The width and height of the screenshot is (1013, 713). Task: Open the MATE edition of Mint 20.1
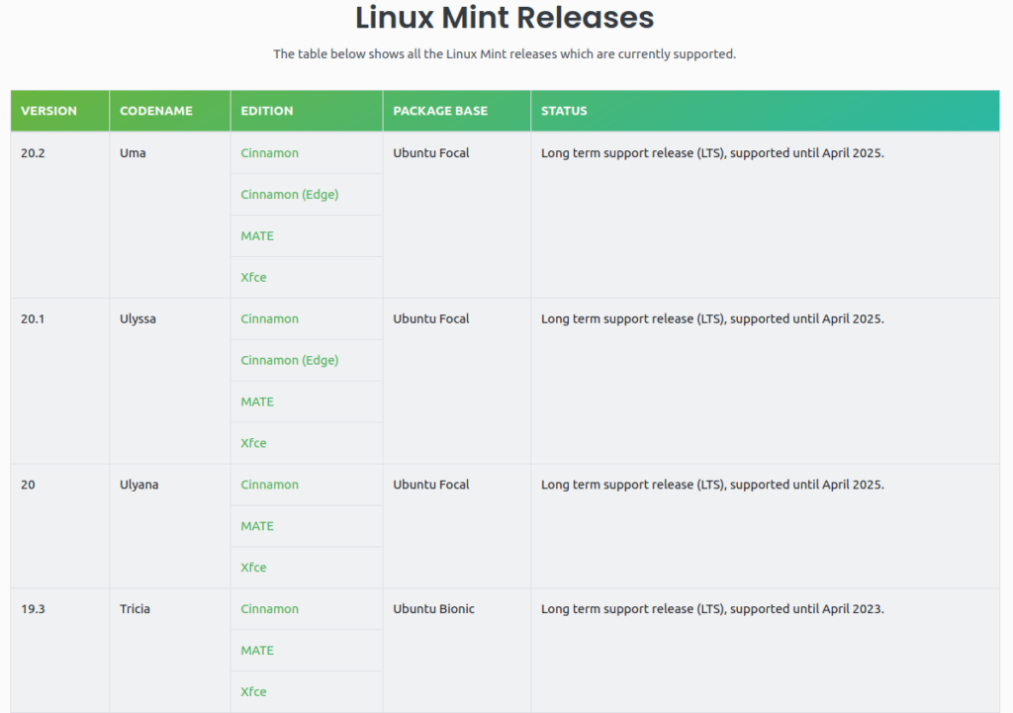[257, 402]
